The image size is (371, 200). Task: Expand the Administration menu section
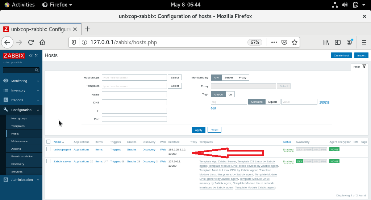click(38, 180)
